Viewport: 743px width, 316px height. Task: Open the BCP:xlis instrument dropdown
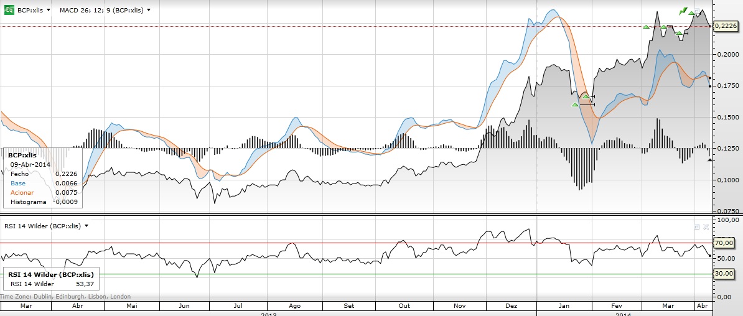click(x=49, y=10)
